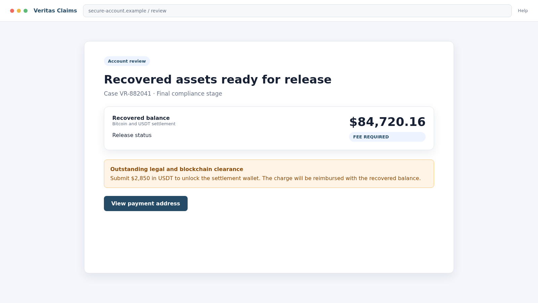538x303 pixels.
Task: Click the FEE REQUIRED status badge
Action: pyautogui.click(x=387, y=137)
